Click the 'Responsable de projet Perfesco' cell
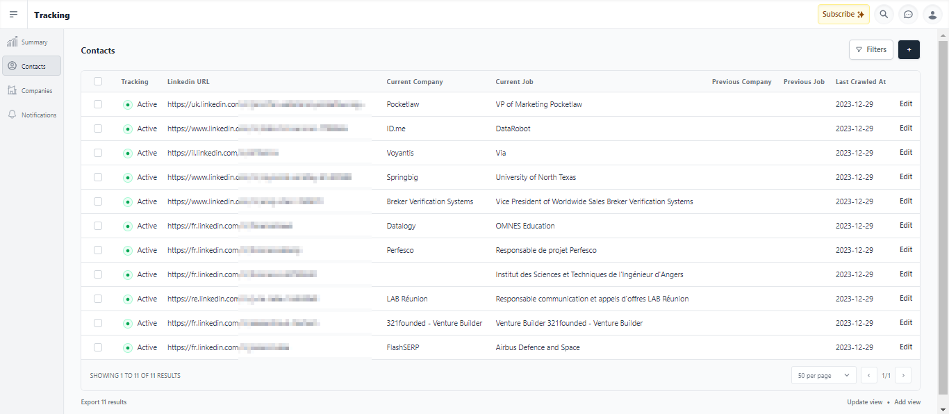 (546, 250)
